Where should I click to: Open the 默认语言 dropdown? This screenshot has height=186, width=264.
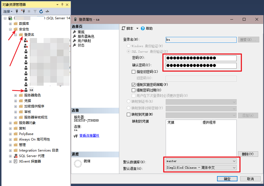click(x=234, y=168)
